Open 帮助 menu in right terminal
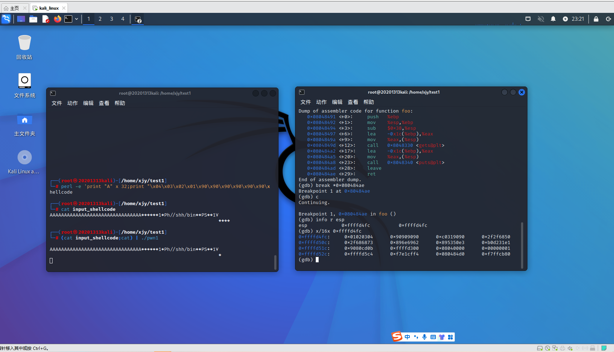Image resolution: width=614 pixels, height=352 pixels. click(x=369, y=102)
